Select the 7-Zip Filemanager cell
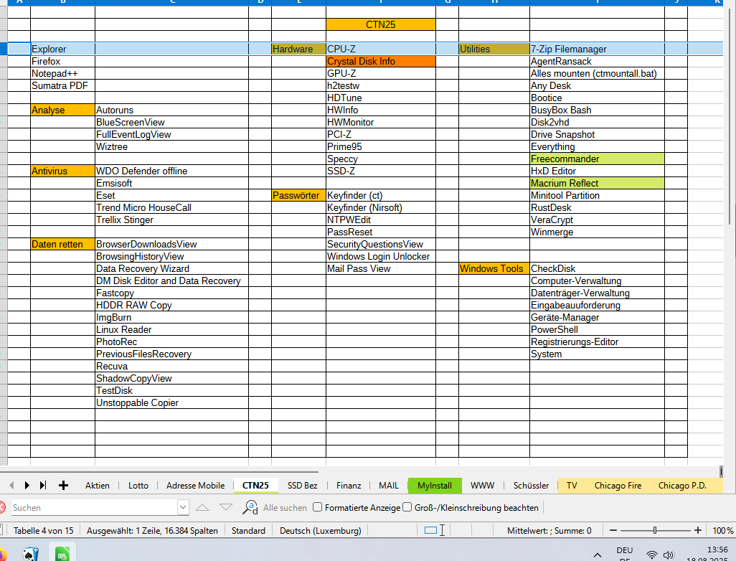 pyautogui.click(x=597, y=49)
